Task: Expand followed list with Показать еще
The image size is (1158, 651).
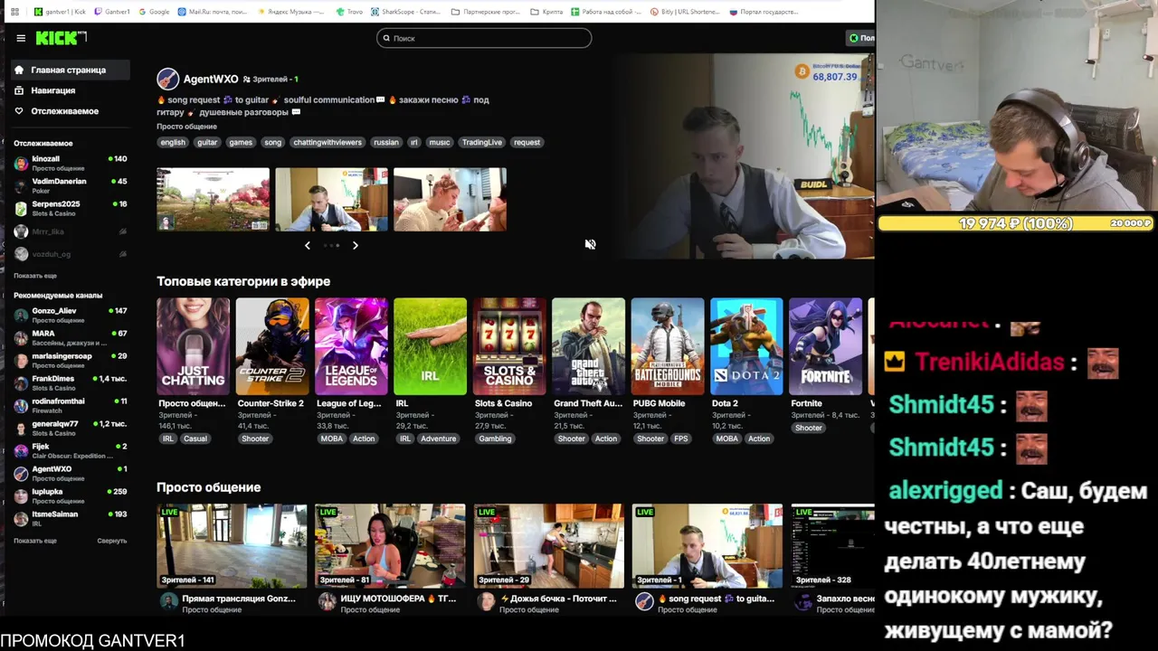Action: coord(35,275)
